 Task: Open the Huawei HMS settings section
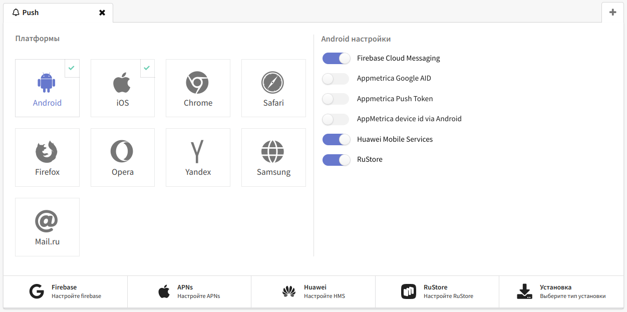[313, 291]
